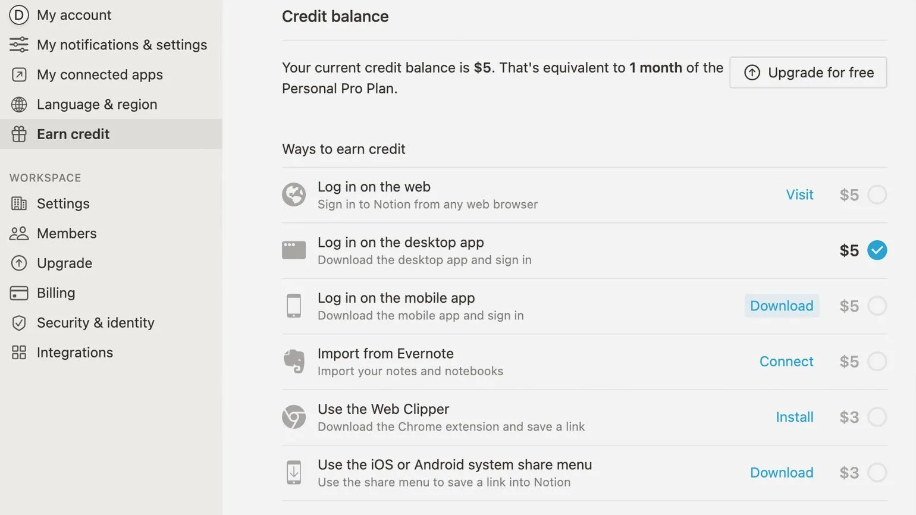Open Language & region settings
The image size is (916, 515).
click(x=97, y=105)
